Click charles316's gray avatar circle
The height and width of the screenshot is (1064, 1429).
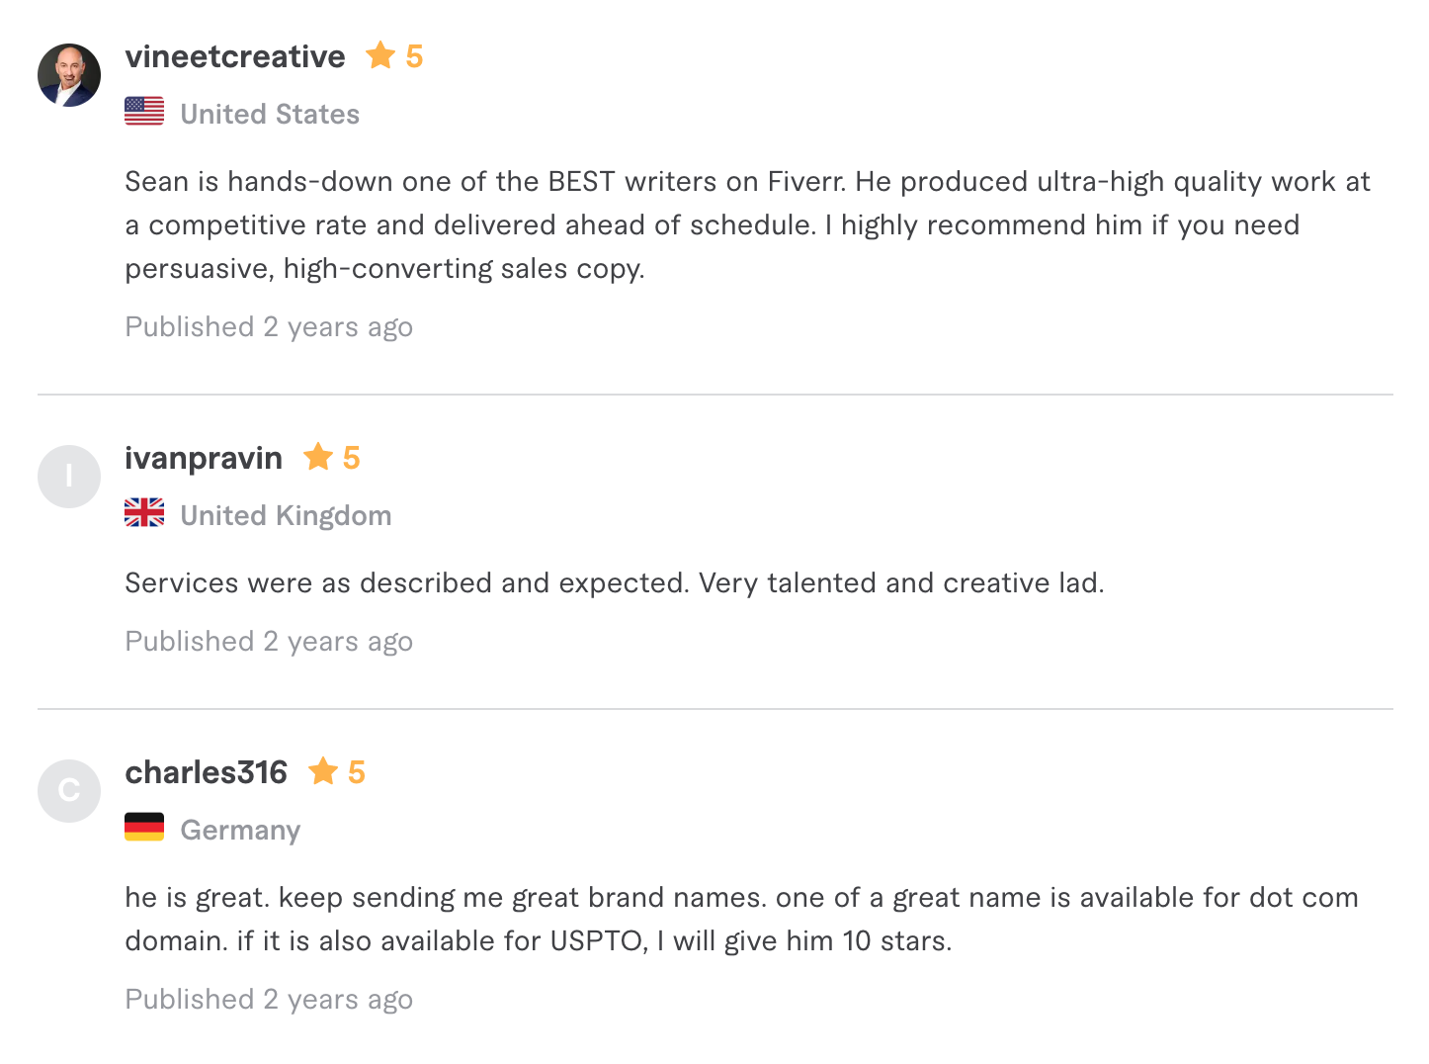click(x=69, y=791)
